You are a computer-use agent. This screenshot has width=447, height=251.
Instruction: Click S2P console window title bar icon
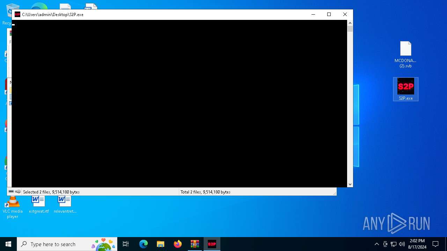[17, 14]
